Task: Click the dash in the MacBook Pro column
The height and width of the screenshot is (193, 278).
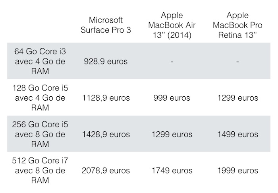Action: point(237,62)
